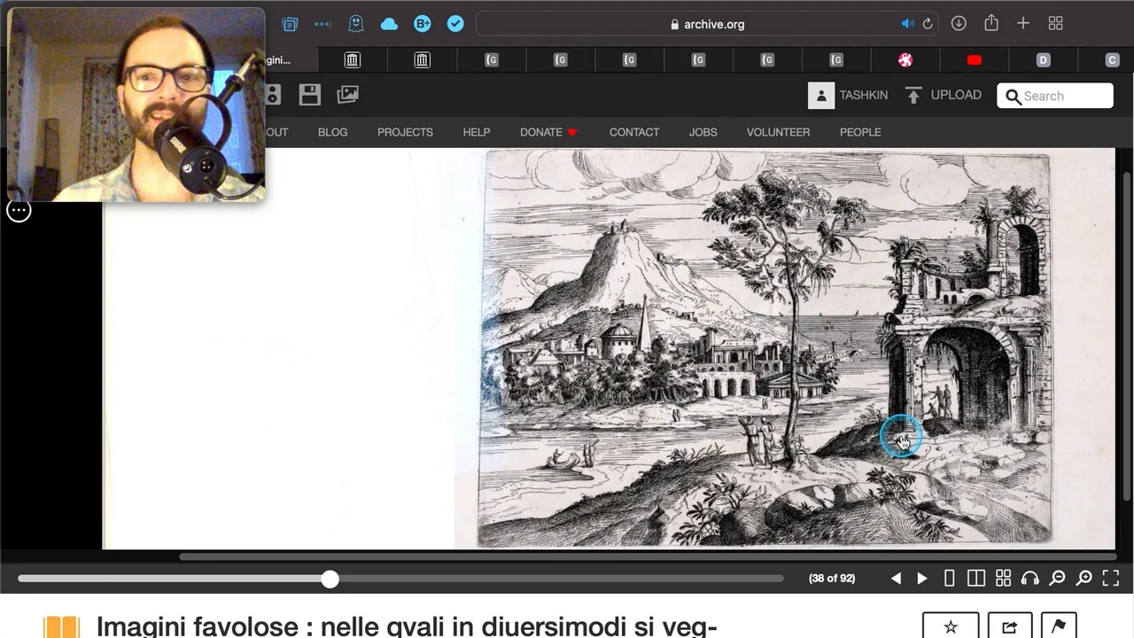Click the blue checkmark extension icon
This screenshot has height=638, width=1134.
pyautogui.click(x=455, y=24)
